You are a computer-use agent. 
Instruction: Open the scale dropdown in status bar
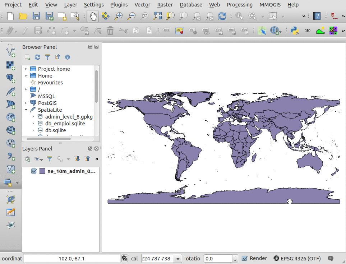pos(178,258)
